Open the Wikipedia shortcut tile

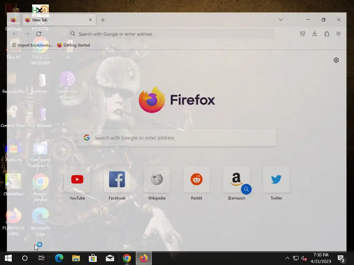tap(157, 179)
